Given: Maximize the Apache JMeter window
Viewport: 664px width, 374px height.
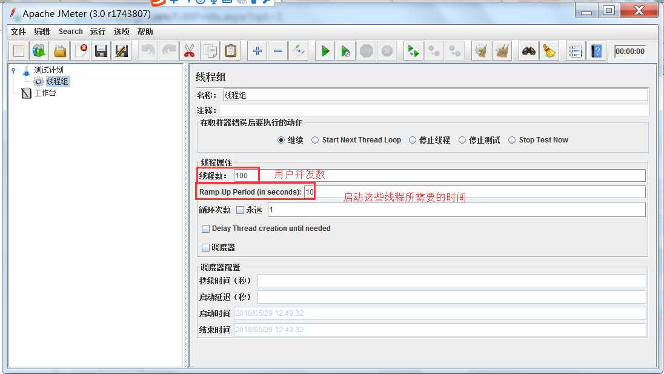Looking at the screenshot, I should 609,10.
